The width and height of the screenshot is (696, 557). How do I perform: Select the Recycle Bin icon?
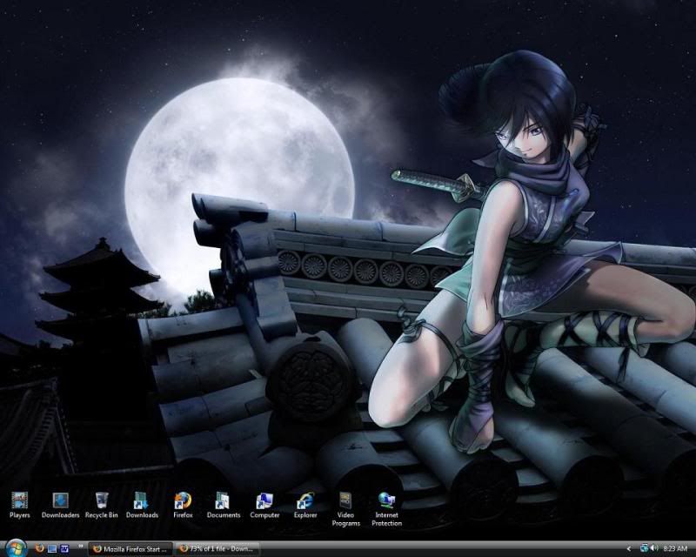pyautogui.click(x=101, y=502)
